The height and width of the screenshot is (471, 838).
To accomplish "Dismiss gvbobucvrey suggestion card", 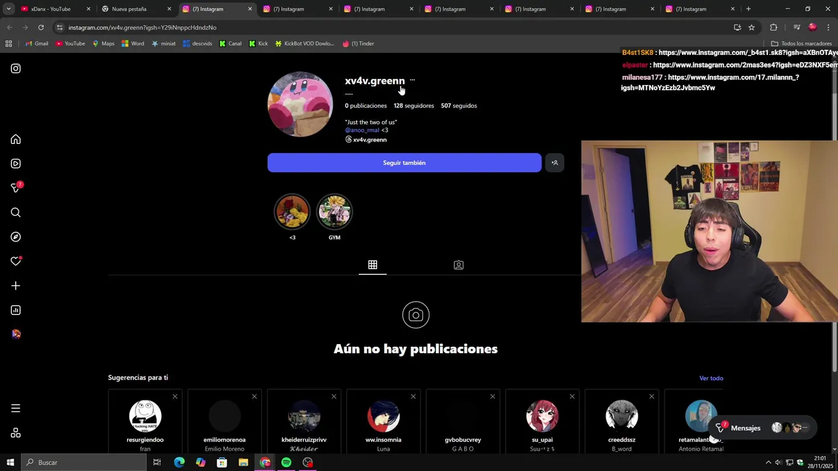I will tap(492, 396).
